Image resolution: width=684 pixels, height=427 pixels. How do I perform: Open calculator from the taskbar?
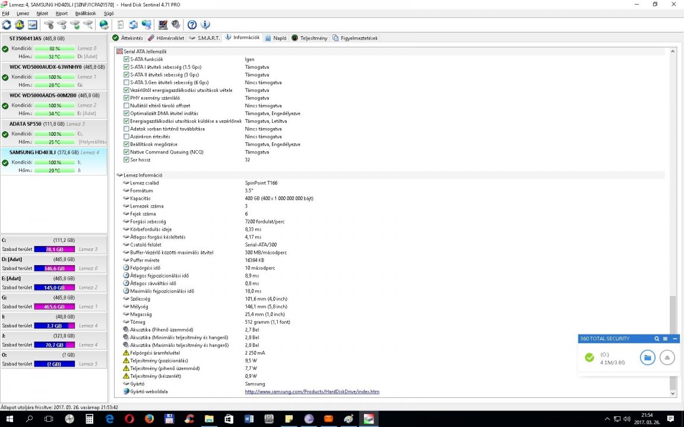[90, 419]
